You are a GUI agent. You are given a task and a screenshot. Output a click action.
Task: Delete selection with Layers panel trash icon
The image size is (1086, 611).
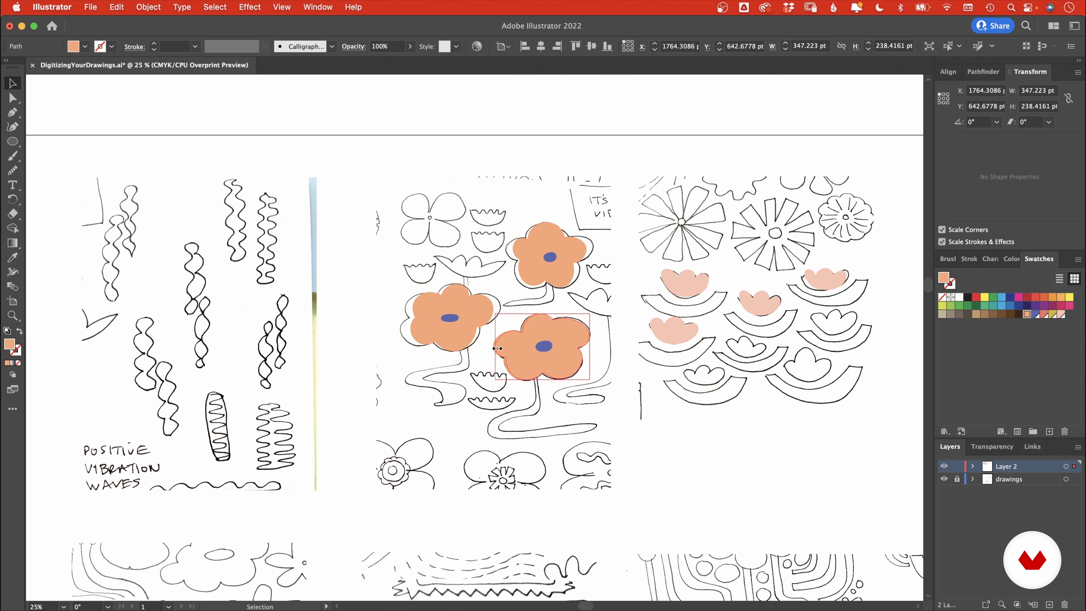pyautogui.click(x=1065, y=605)
